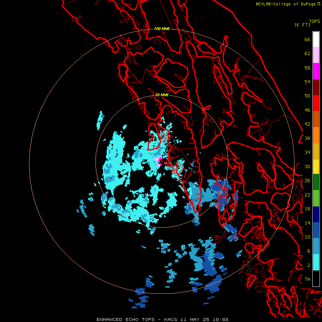The height and width of the screenshot is (322, 322).
Task: Click the dark orange 46 K FT swatch
Action: point(316,119)
